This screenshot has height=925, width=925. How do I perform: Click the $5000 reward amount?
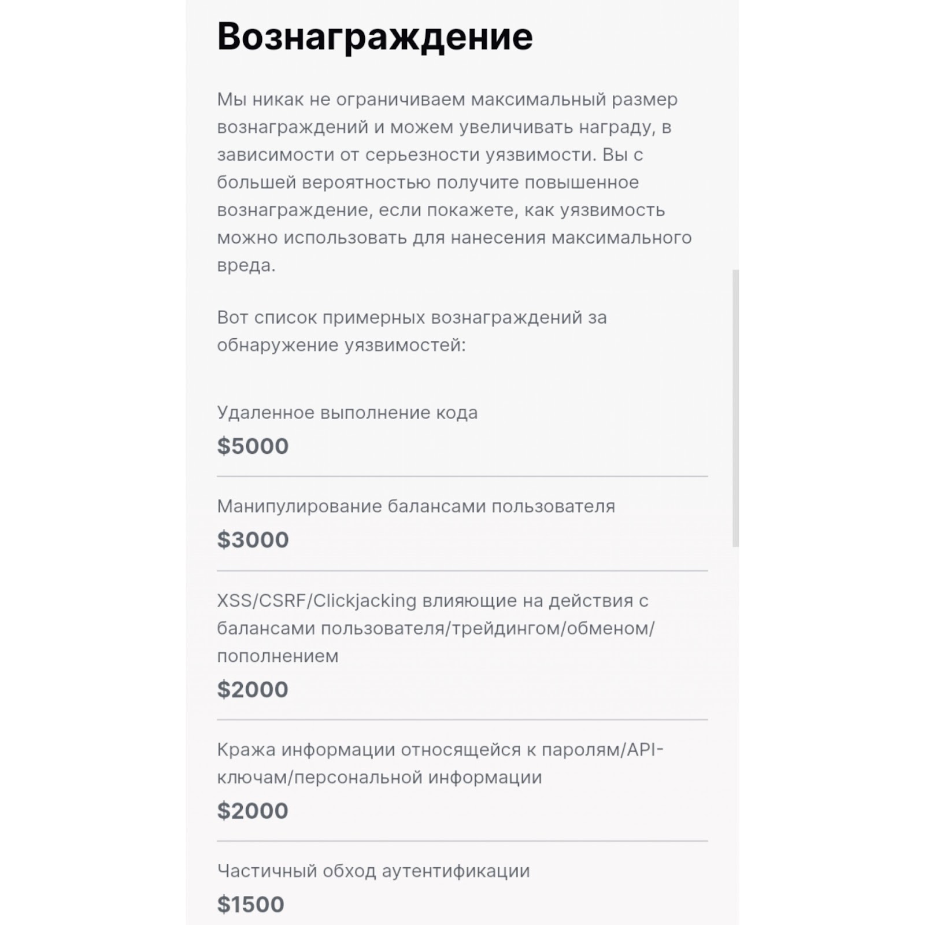click(x=253, y=446)
